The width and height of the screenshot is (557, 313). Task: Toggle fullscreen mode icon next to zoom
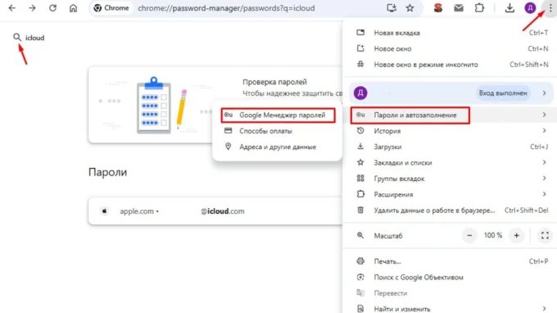tap(545, 235)
